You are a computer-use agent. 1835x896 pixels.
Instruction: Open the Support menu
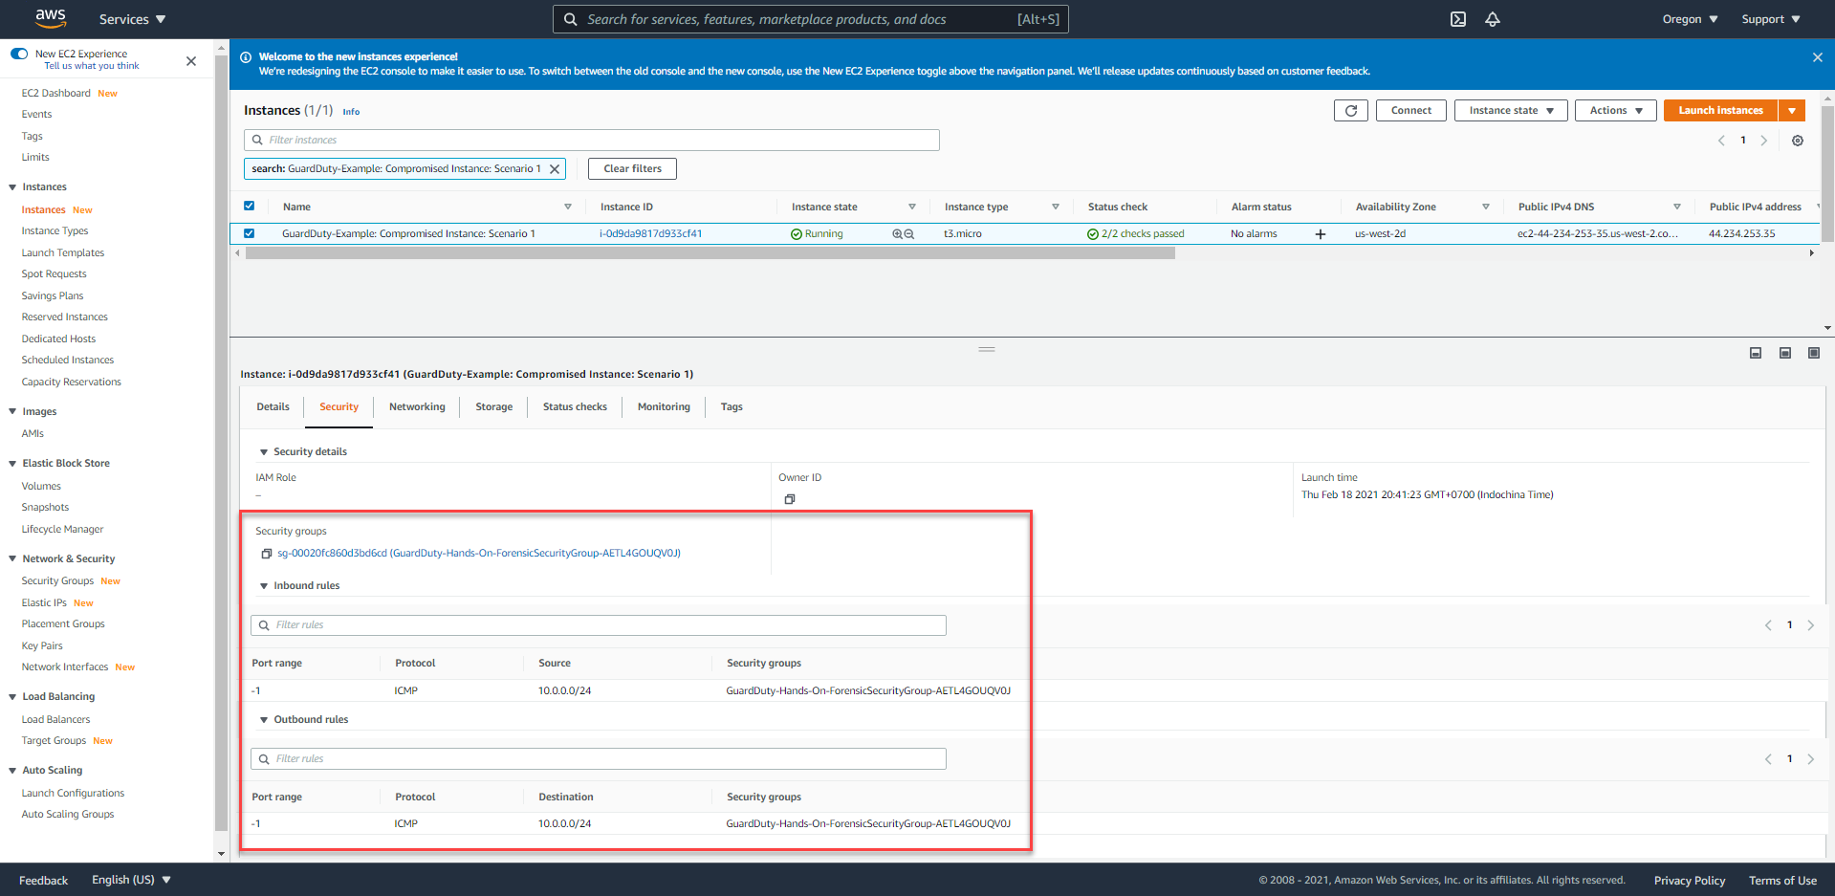[1771, 19]
